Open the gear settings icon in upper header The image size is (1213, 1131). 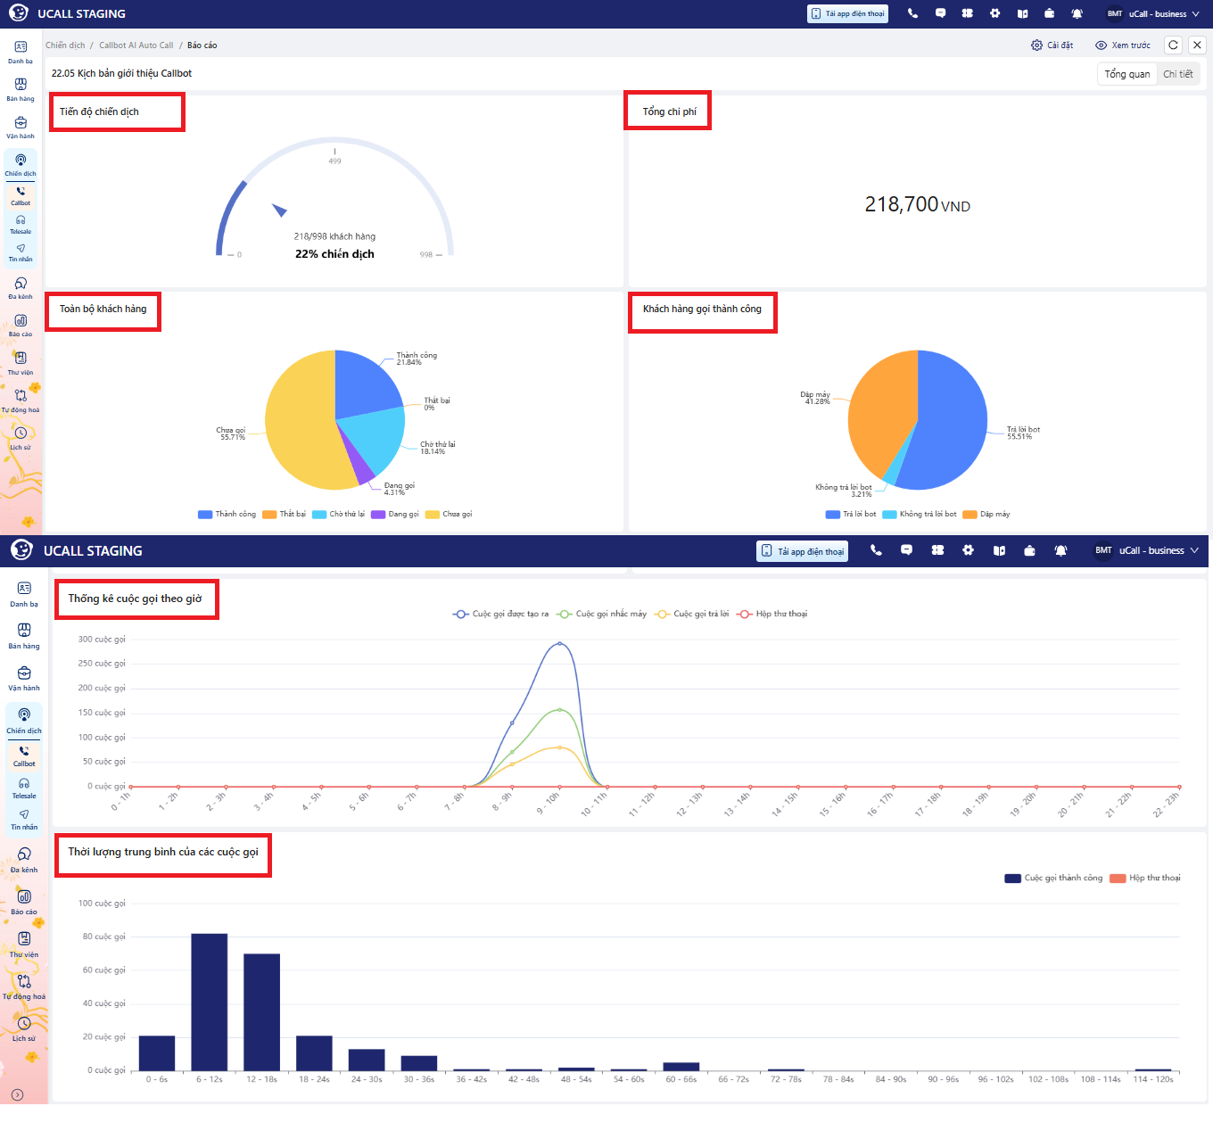(x=994, y=13)
